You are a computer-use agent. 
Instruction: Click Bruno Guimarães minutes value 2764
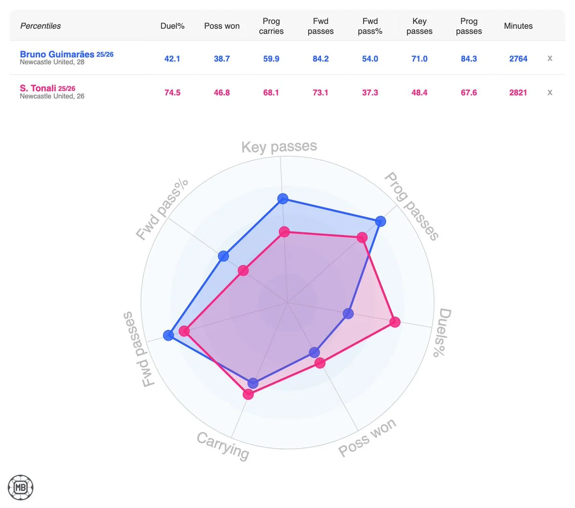[518, 58]
